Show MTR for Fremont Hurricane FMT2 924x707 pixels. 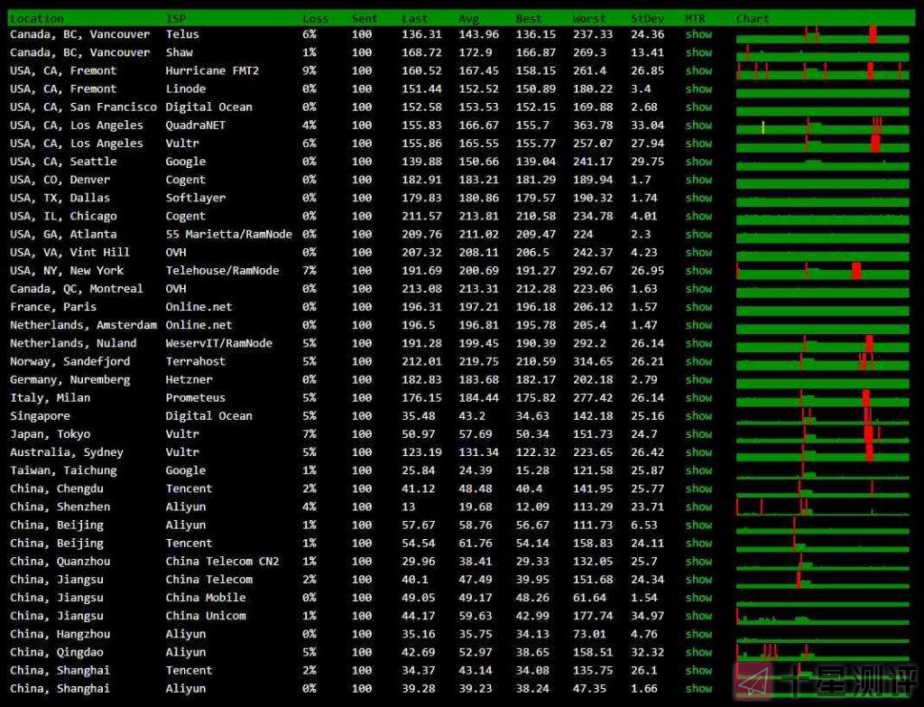click(x=698, y=70)
